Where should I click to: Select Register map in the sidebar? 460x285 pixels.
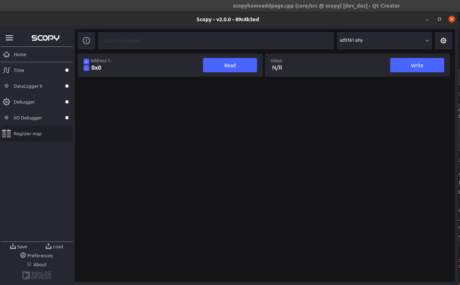(x=36, y=134)
